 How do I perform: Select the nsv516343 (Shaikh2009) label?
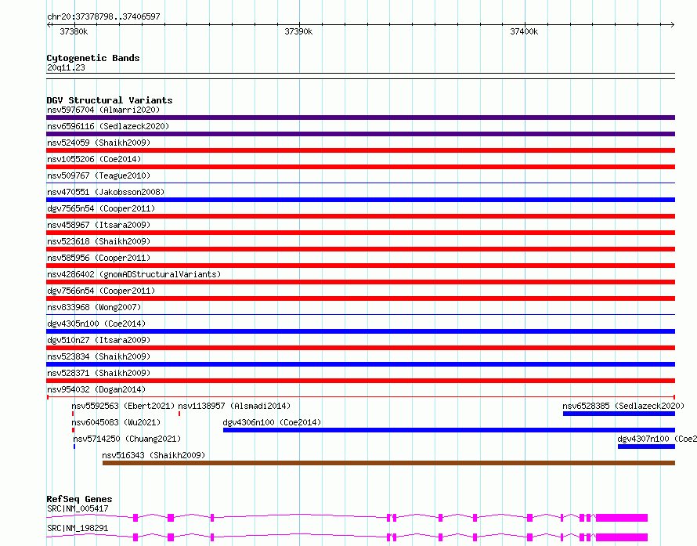153,455
